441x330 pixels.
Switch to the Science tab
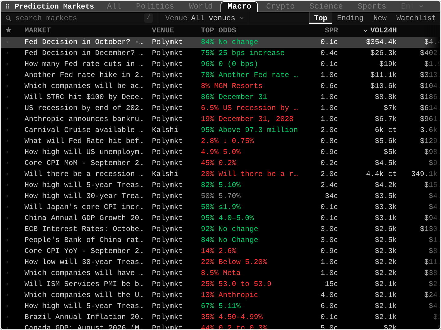(326, 6)
